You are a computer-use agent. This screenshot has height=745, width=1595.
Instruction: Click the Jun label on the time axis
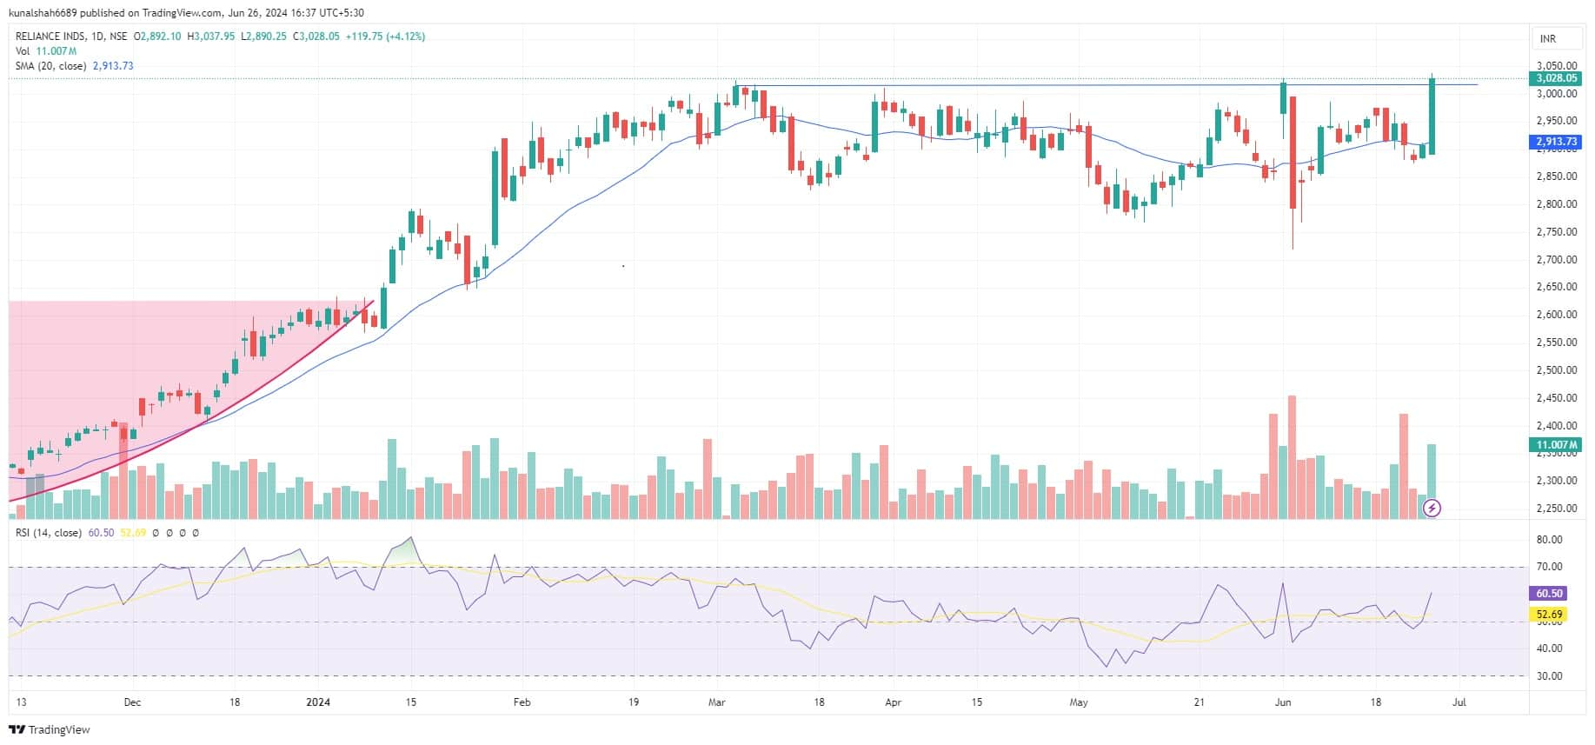[1283, 702]
